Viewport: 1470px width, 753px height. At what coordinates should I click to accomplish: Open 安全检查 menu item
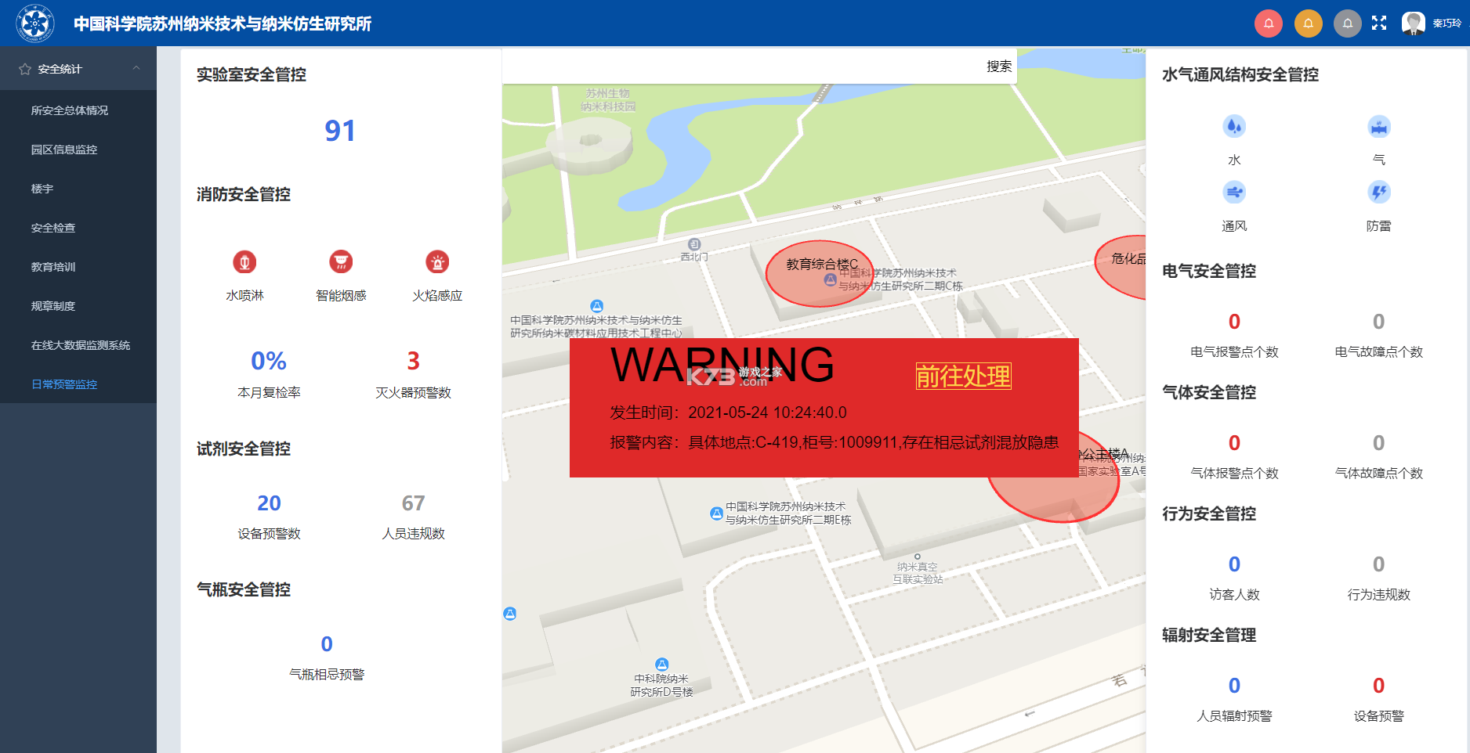pos(78,228)
